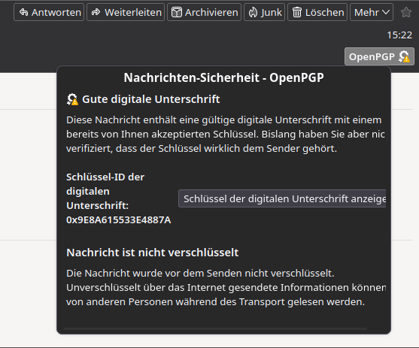Archive the message with Archivieren
Viewport: 419px width, 348px height.
pos(204,12)
